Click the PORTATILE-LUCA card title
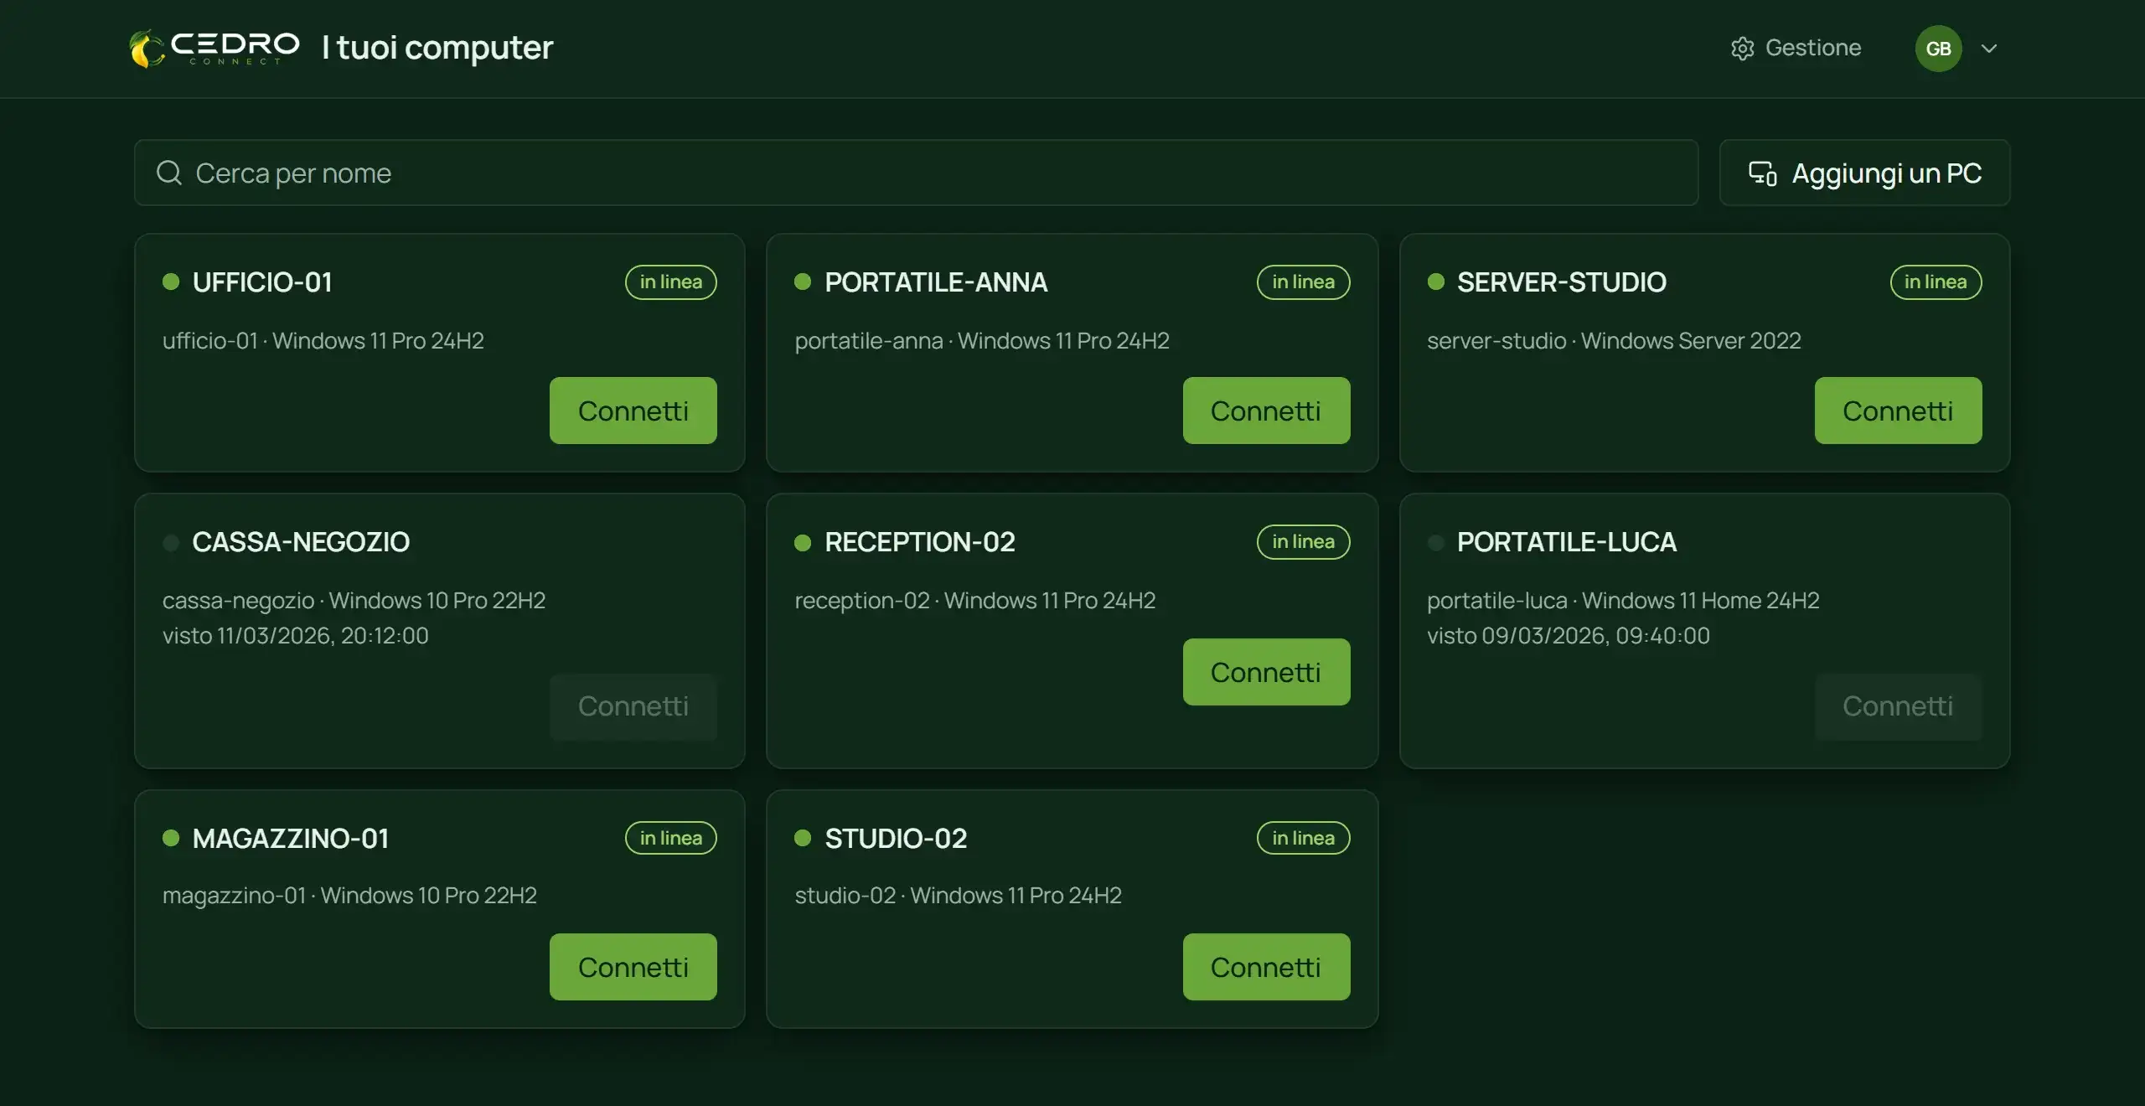This screenshot has width=2145, height=1106. point(1567,542)
